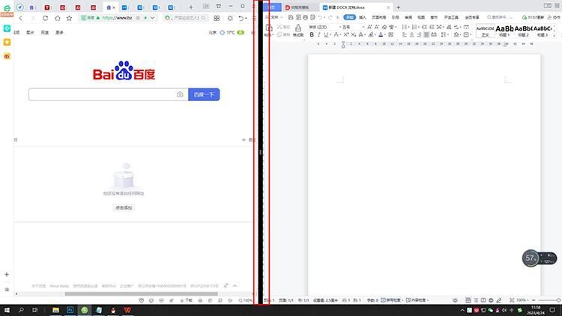562x316 pixels.
Task: Click the camera icon in Baidu search box
Action: point(180,94)
